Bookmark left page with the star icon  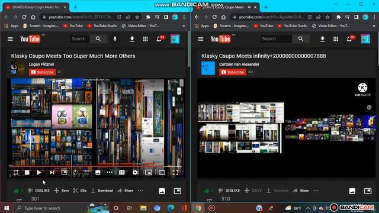click(137, 17)
